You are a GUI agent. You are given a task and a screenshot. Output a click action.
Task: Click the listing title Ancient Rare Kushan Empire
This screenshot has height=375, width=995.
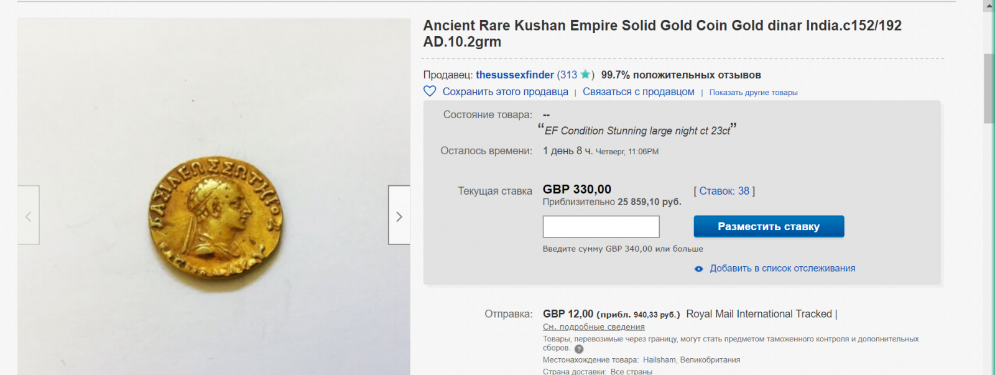[662, 34]
